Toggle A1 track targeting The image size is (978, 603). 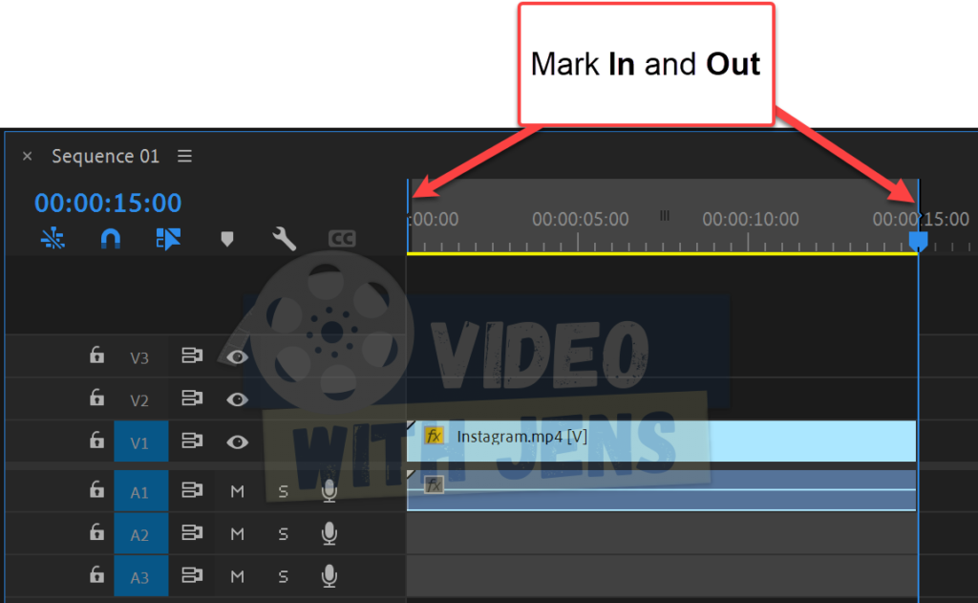pyautogui.click(x=141, y=492)
